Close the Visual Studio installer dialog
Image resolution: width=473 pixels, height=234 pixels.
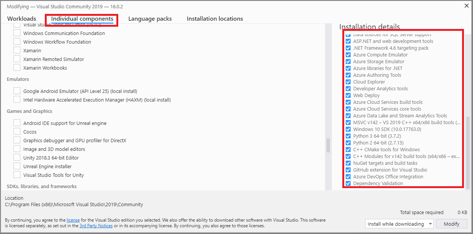[x=466, y=6]
